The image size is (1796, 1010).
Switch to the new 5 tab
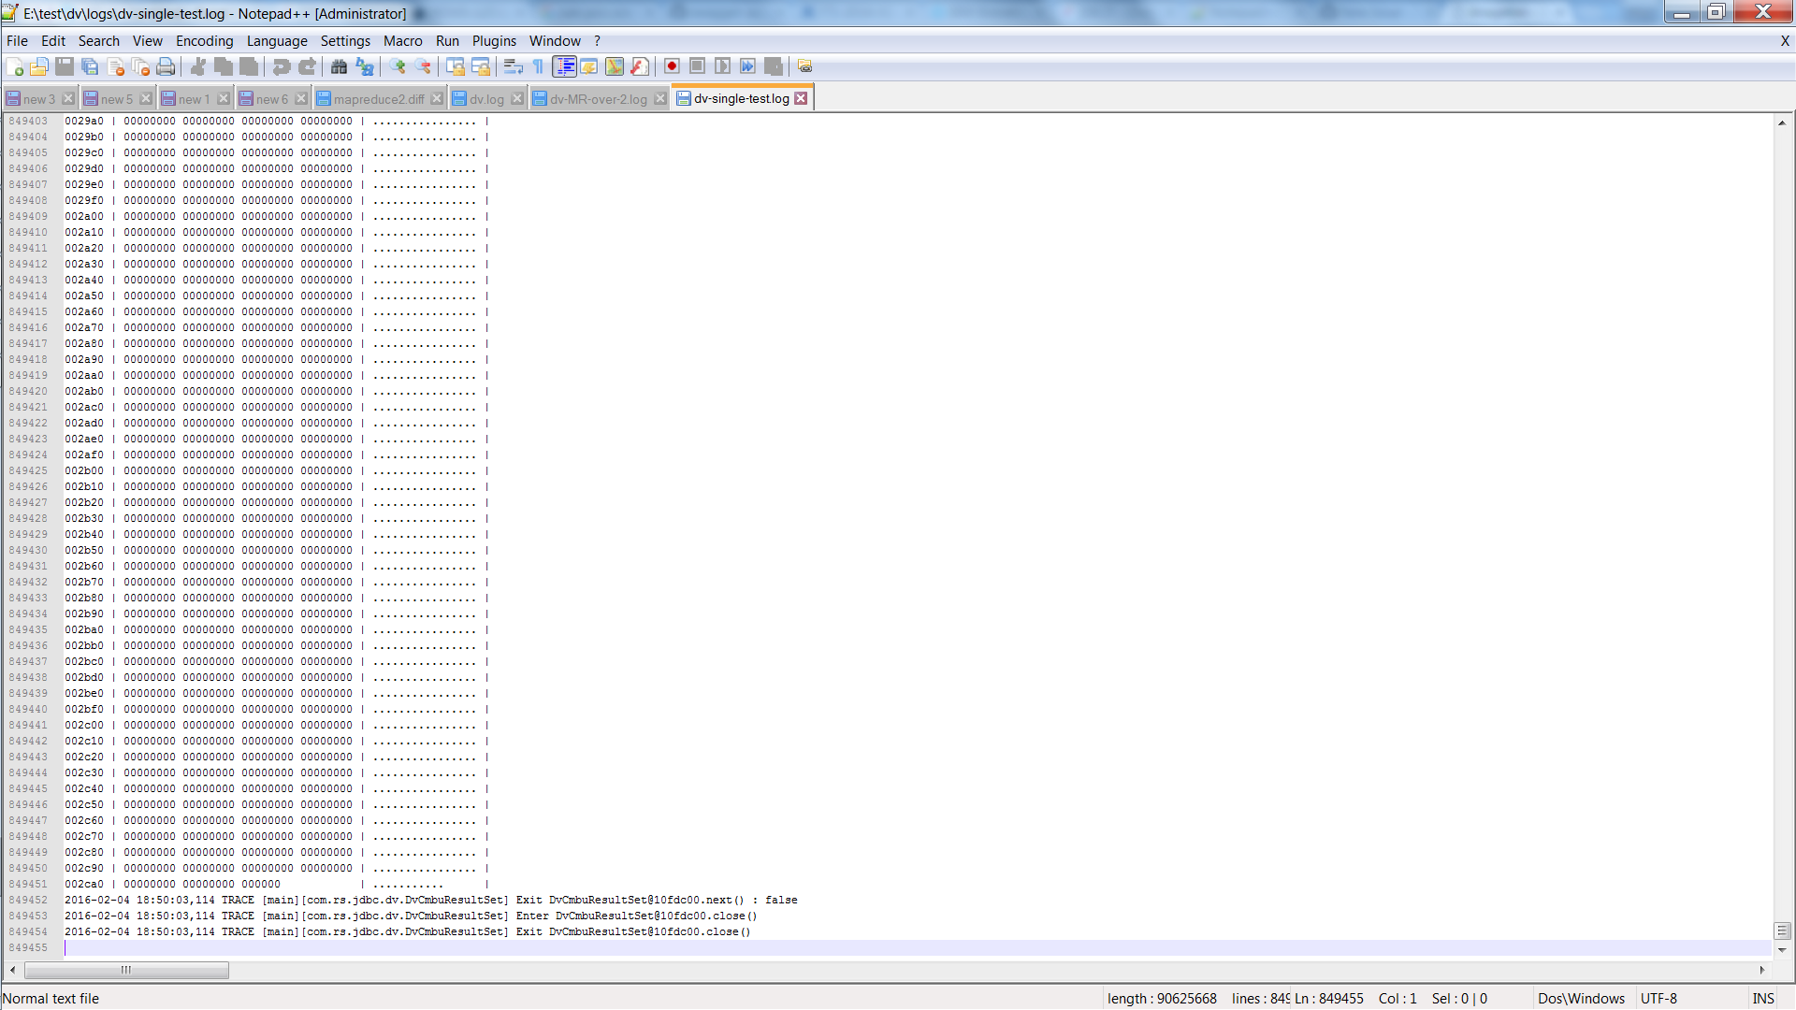tap(116, 99)
